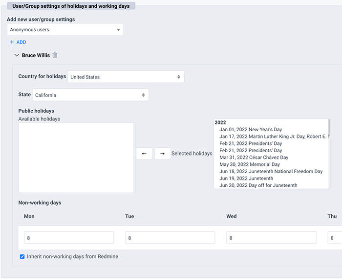
Task: Collapse the Bruce Willis section chevron
Action: 17,55
